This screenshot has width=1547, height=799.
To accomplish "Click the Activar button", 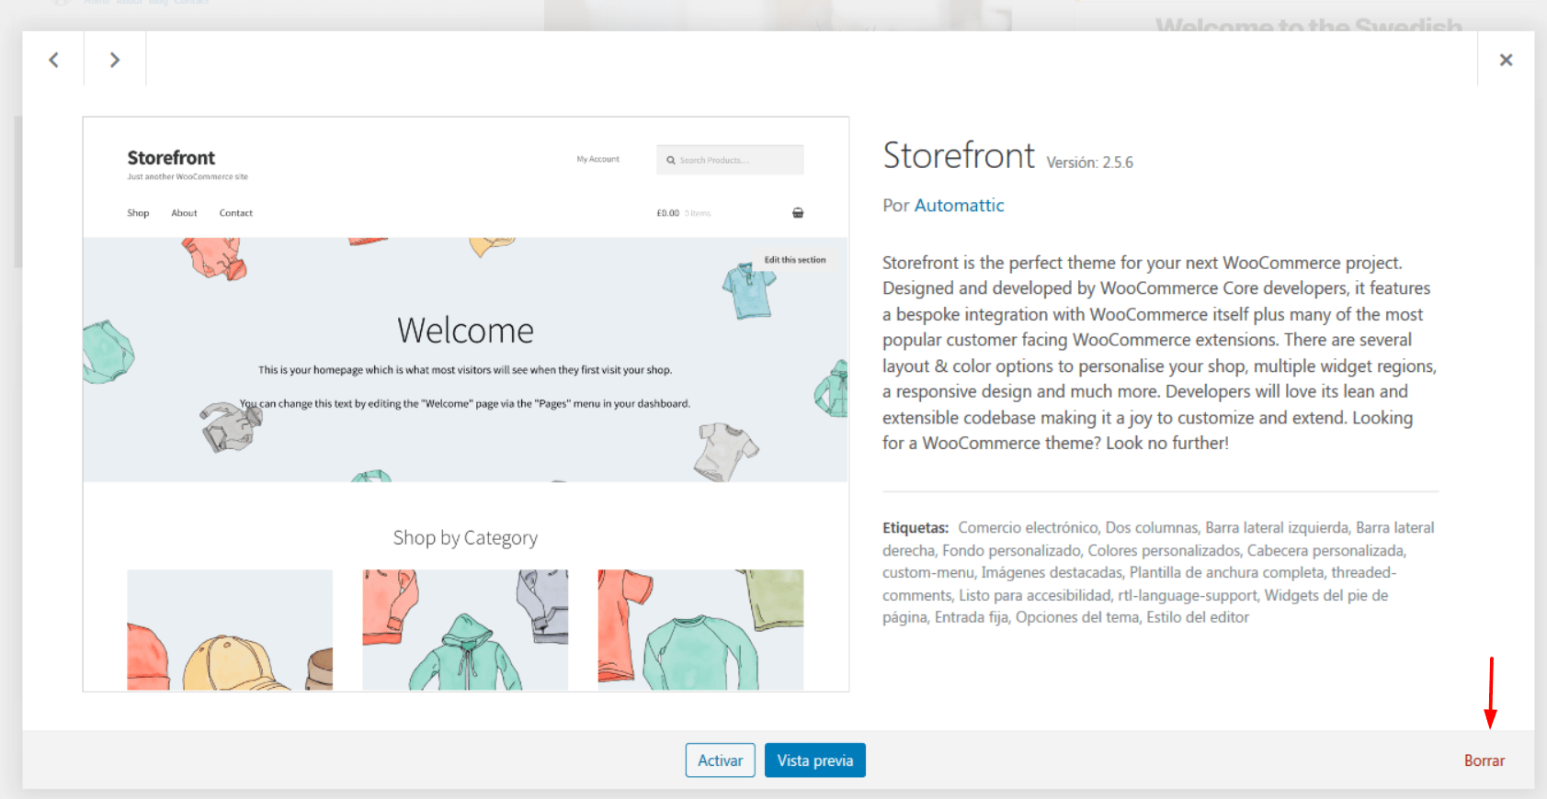I will 720,760.
